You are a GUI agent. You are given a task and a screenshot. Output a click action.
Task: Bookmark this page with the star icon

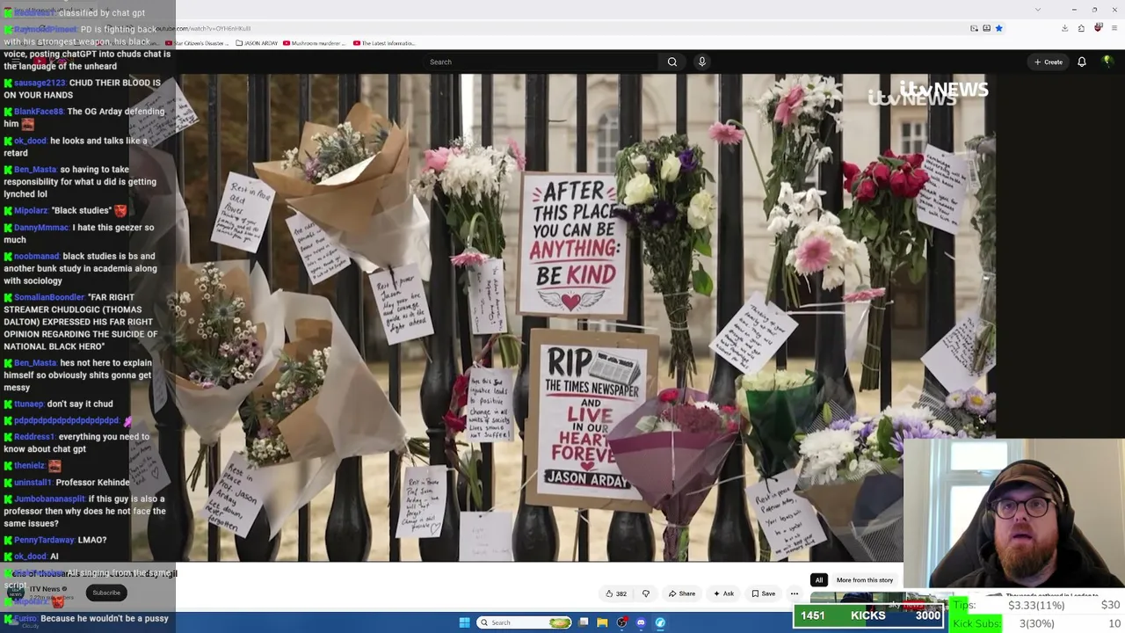click(x=999, y=28)
